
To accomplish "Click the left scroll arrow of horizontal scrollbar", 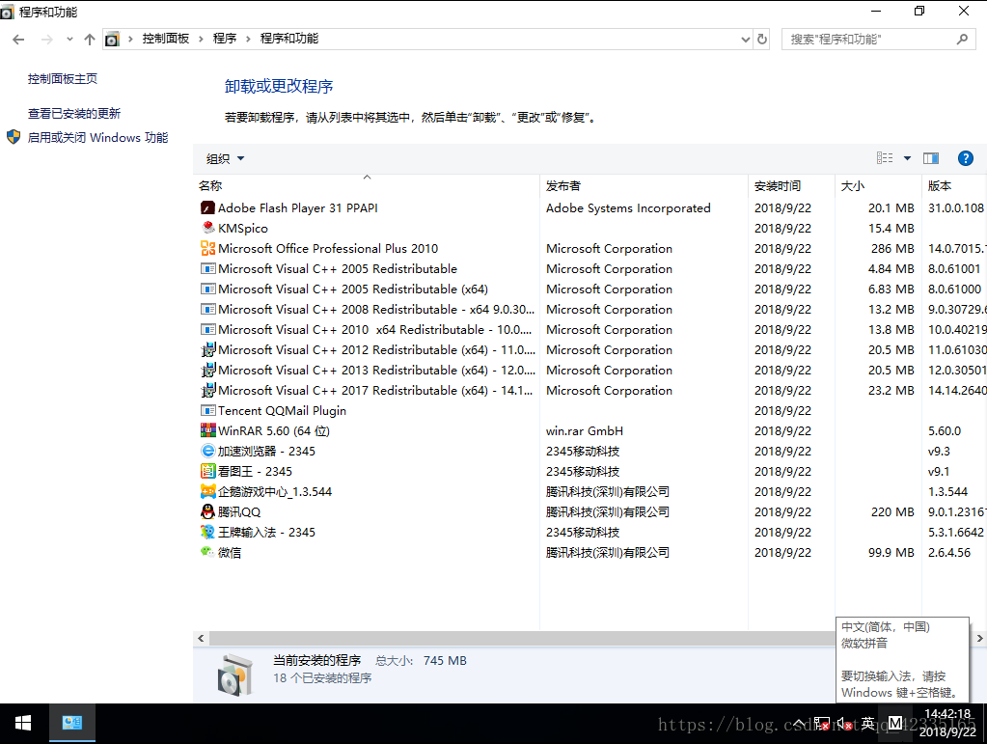I will pos(201,638).
